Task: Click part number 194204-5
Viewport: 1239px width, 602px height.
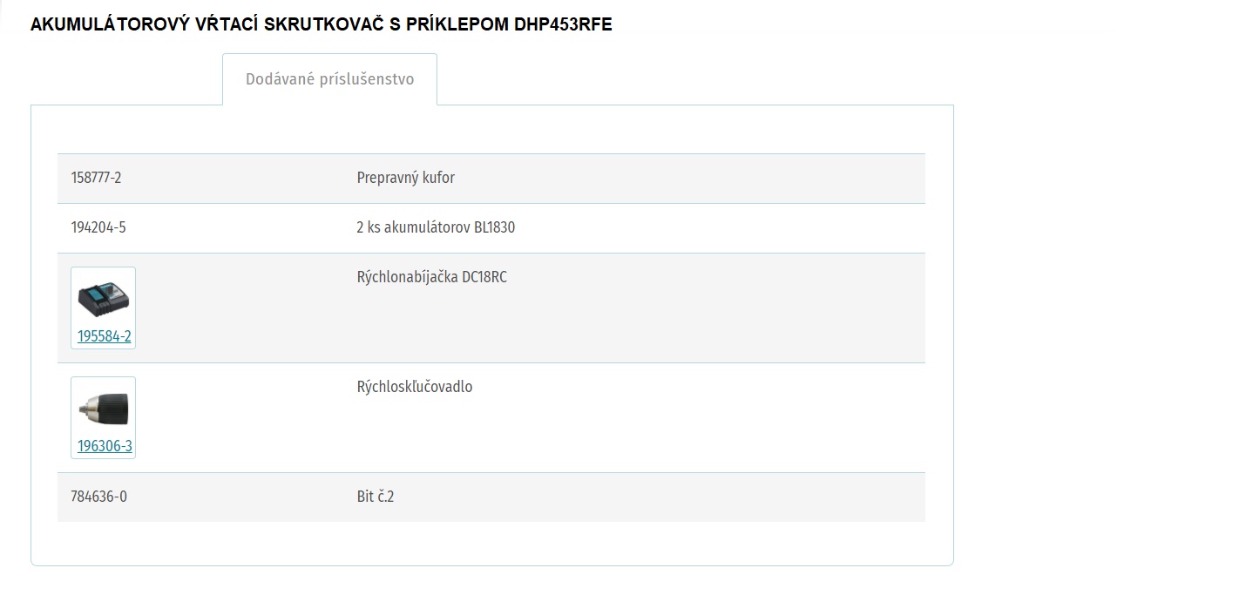Action: click(x=98, y=227)
